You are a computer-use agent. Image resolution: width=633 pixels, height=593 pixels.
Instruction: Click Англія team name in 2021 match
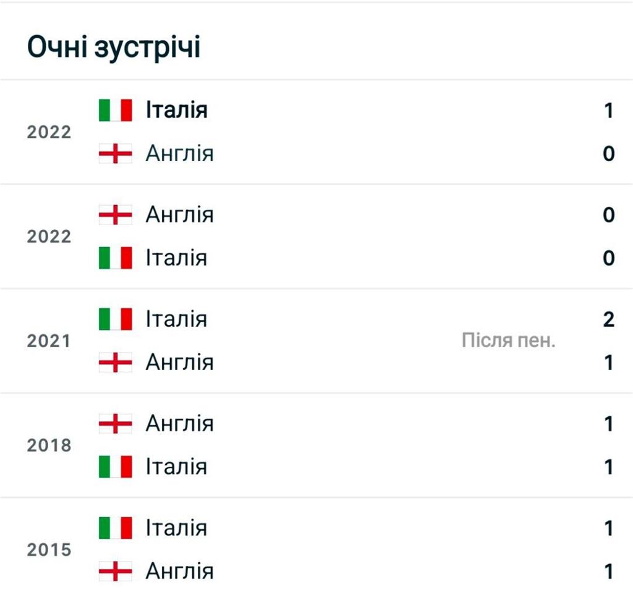click(x=179, y=362)
